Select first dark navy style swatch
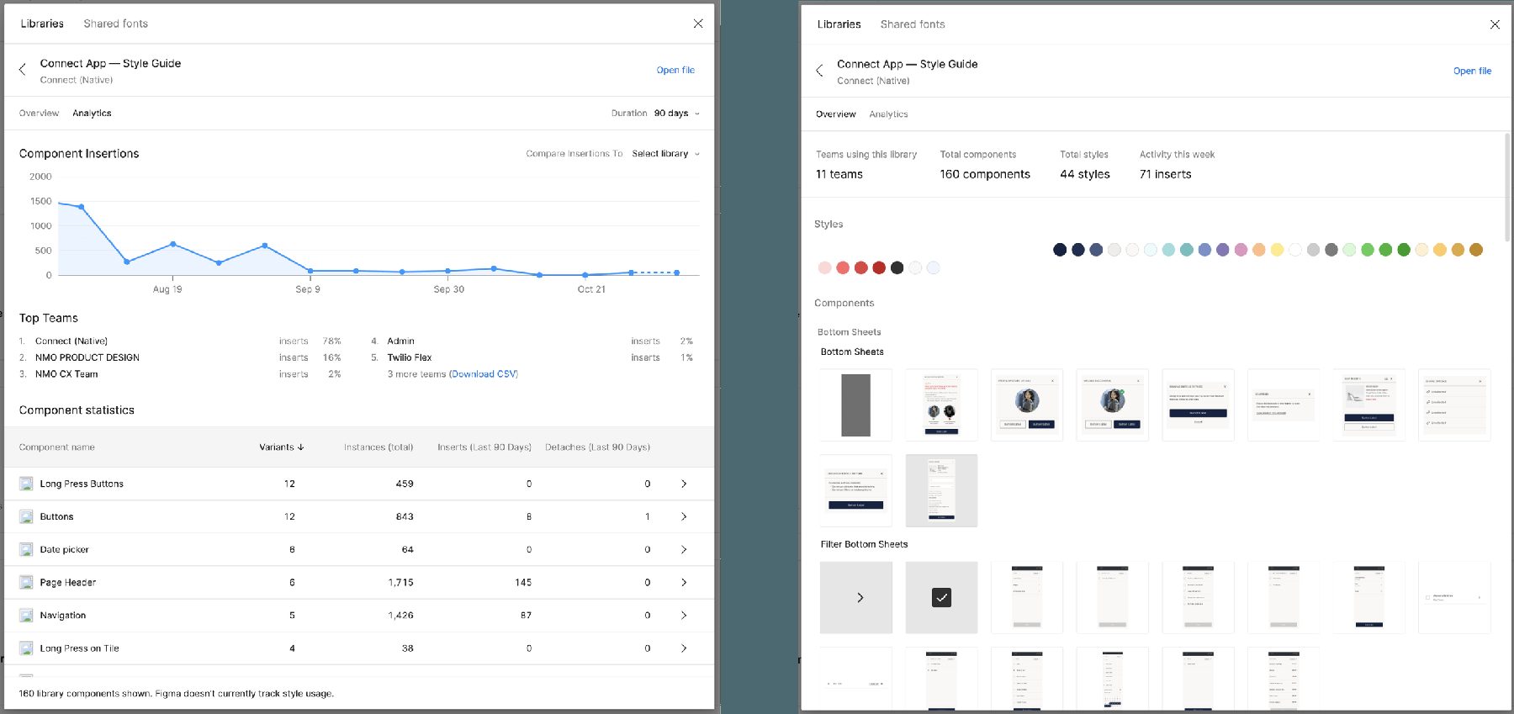 point(1060,250)
